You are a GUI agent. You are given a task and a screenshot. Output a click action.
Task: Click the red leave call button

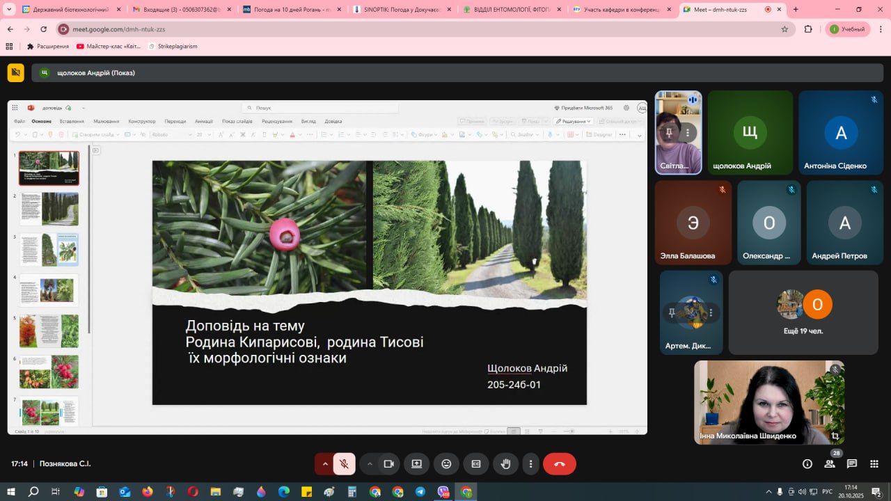click(559, 464)
